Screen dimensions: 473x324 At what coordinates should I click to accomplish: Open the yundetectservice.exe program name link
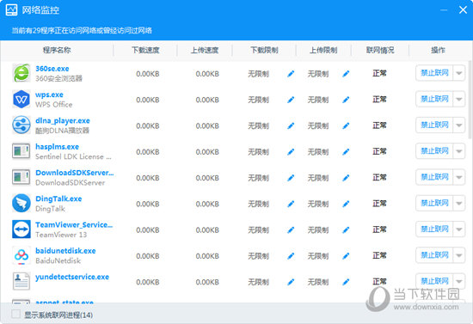[x=72, y=277]
